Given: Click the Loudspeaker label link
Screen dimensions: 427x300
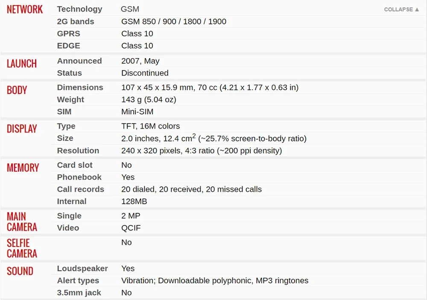Looking at the screenshot, I should 82,268.
